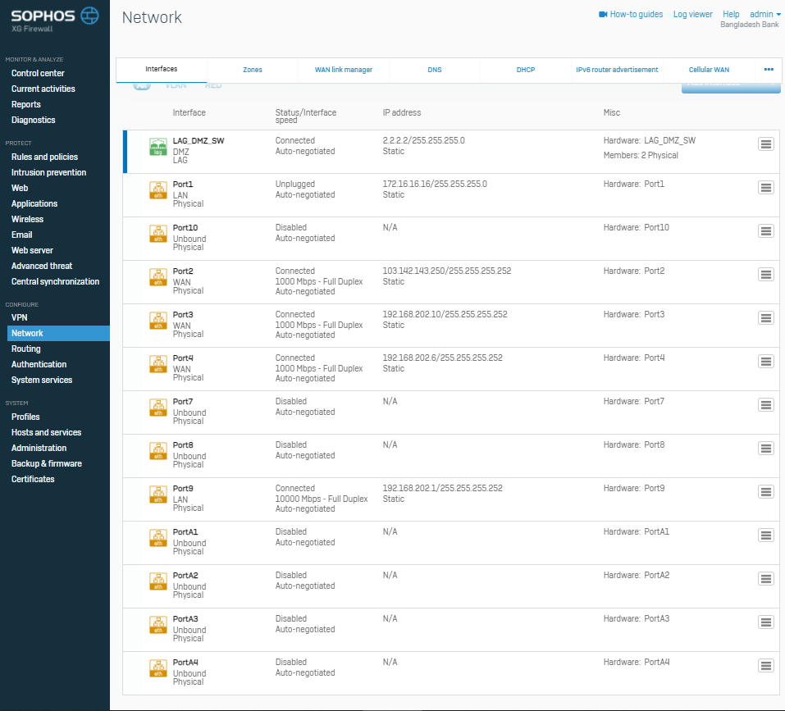Click the Port4 ethernet interface icon
Image resolution: width=785 pixels, height=711 pixels.
[x=158, y=364]
